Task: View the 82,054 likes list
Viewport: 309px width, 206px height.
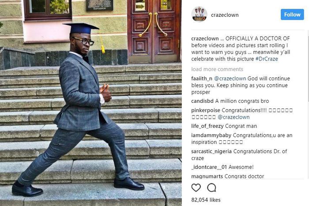Action: click(206, 200)
